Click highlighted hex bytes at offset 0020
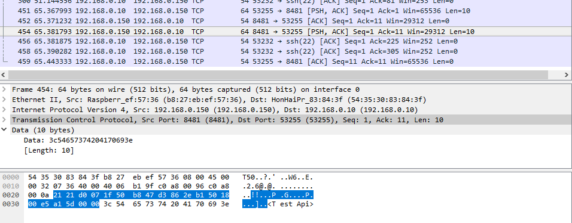 [x=142, y=195]
